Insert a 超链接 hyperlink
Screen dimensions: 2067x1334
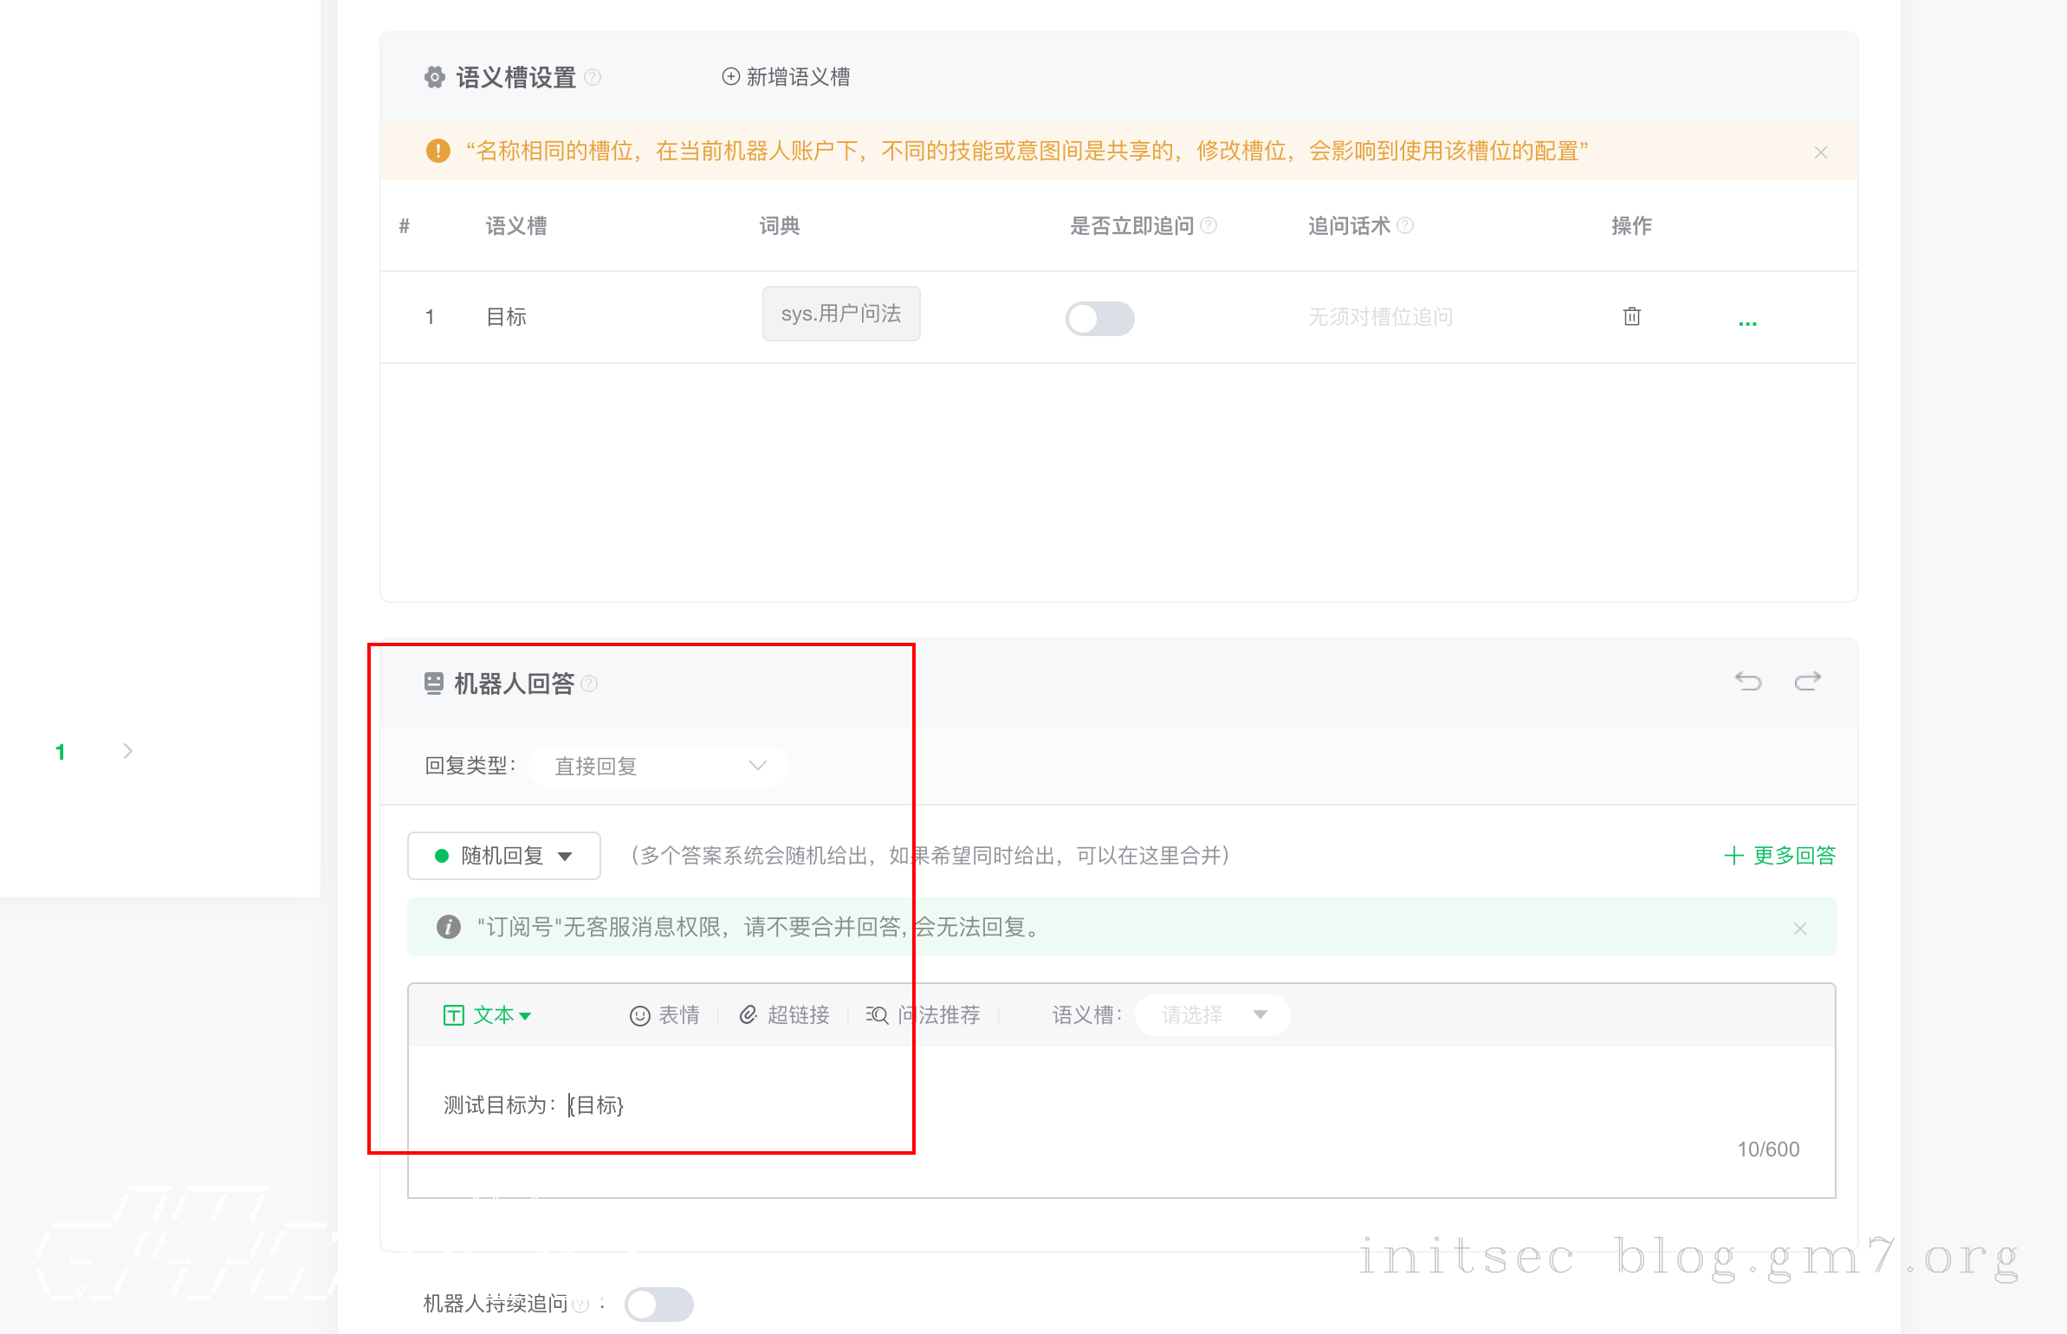[x=785, y=1015]
